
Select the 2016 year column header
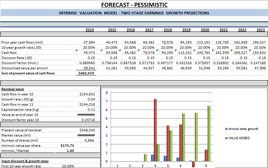coord(131,29)
